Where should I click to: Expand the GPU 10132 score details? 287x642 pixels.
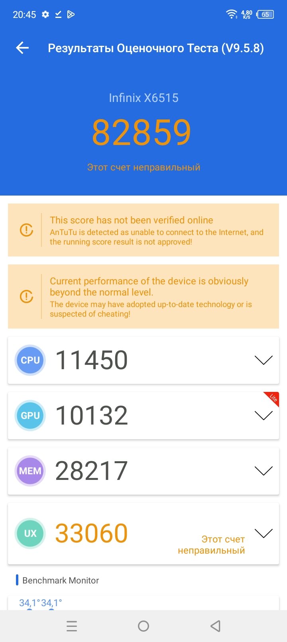263,415
